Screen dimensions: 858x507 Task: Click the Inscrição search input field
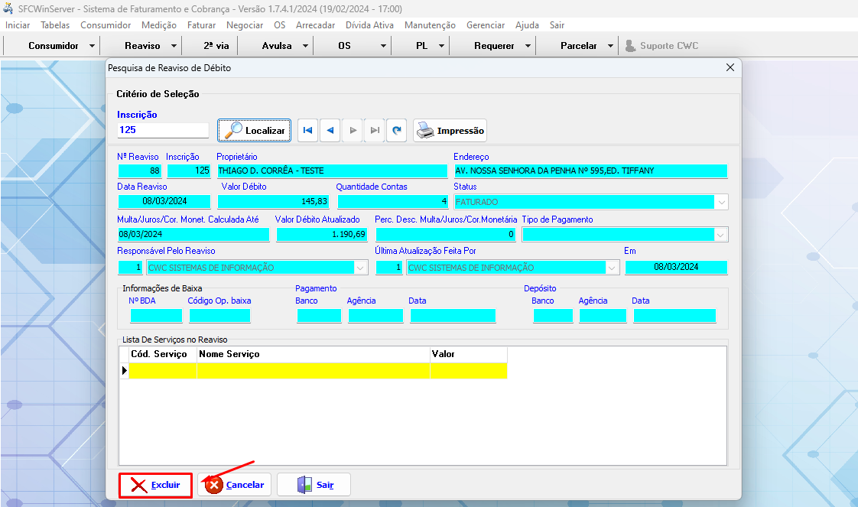point(162,130)
